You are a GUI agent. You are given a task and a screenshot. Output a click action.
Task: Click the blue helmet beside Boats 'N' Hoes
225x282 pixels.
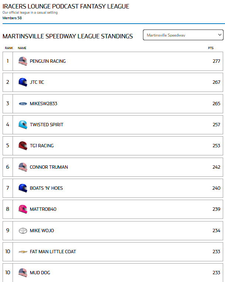tap(23, 188)
